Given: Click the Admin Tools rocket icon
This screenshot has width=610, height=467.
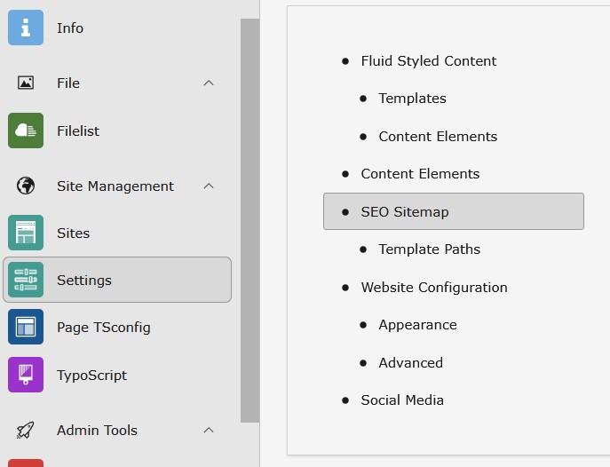Looking at the screenshot, I should (x=26, y=430).
